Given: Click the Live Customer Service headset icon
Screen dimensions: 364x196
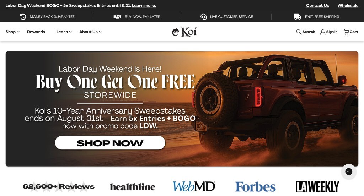Looking at the screenshot, I should 203,17.
